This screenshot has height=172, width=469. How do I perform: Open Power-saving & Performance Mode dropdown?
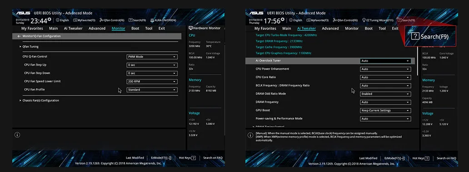[385, 119]
